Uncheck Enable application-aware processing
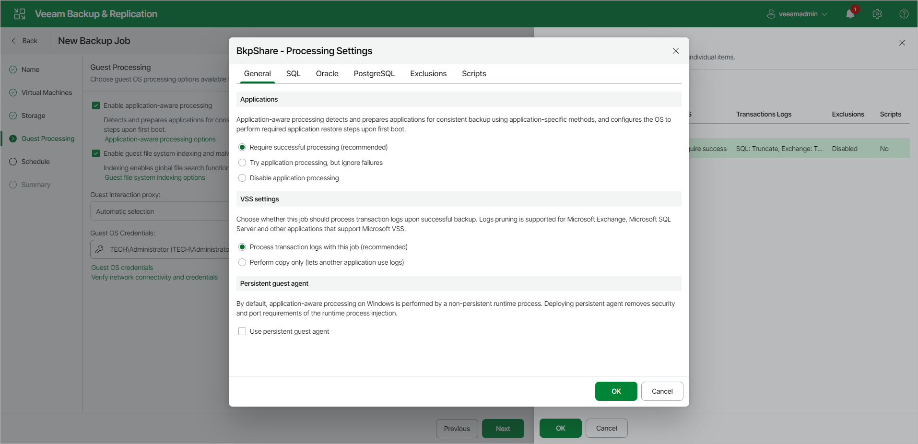Image resolution: width=918 pixels, height=444 pixels. coord(96,105)
